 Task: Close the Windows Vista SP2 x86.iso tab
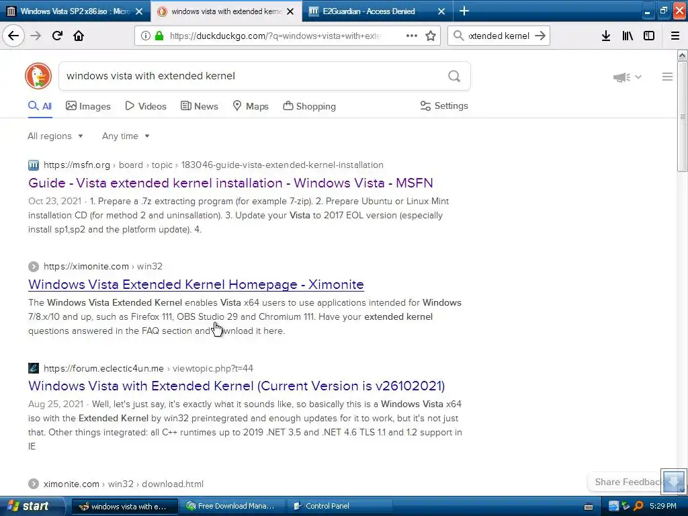(x=139, y=11)
